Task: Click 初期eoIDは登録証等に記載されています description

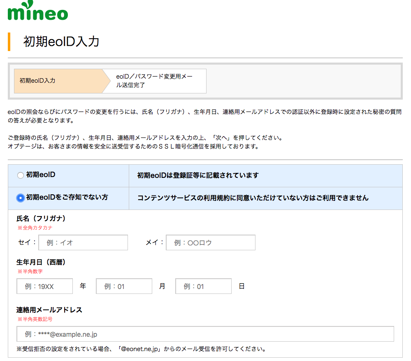Action: pos(198,175)
